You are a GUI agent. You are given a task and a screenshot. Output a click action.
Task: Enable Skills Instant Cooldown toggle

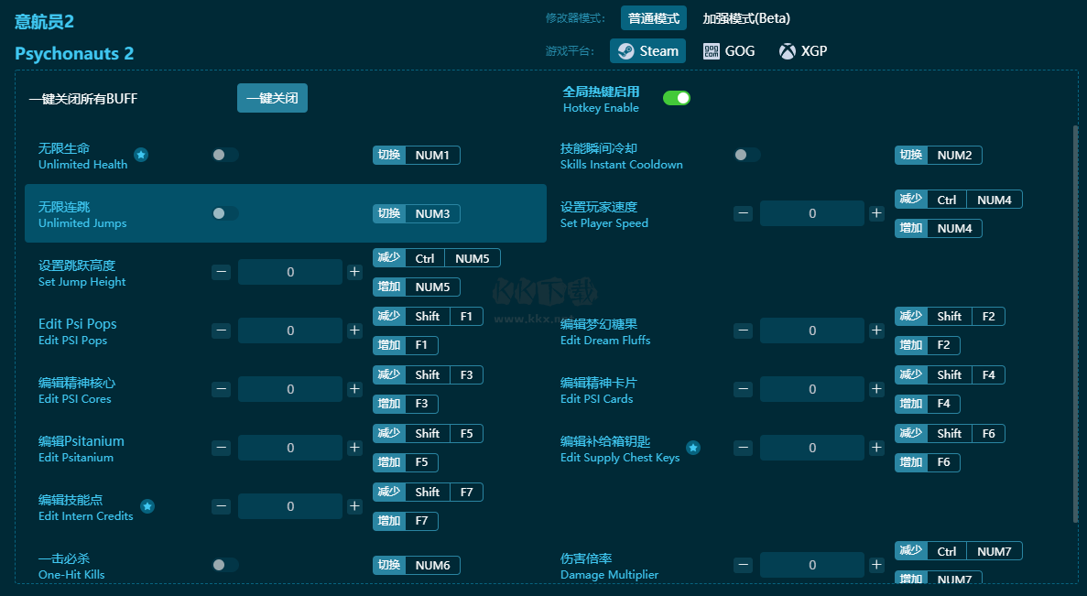[x=747, y=155]
